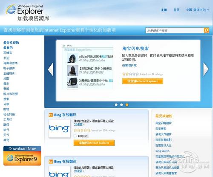Add 淘宝闪电搜索 to Internet Explorer via orange button

(143, 81)
